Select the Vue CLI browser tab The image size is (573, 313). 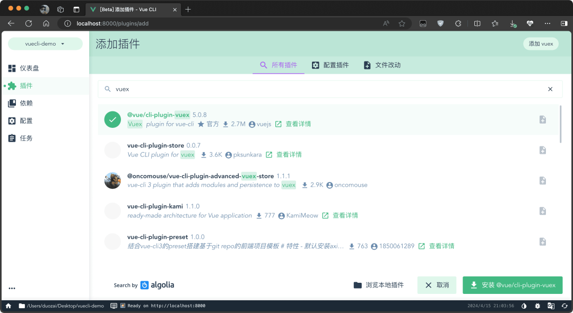pyautogui.click(x=133, y=10)
